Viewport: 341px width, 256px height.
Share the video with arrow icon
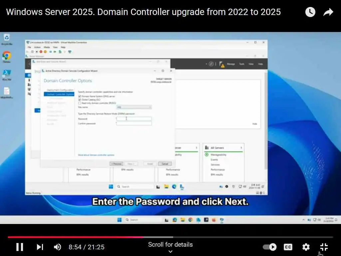pos(328,12)
